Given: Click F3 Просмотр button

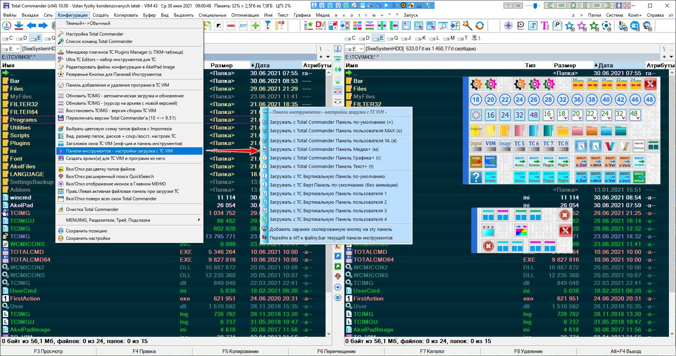Looking at the screenshot, I should point(48,351).
